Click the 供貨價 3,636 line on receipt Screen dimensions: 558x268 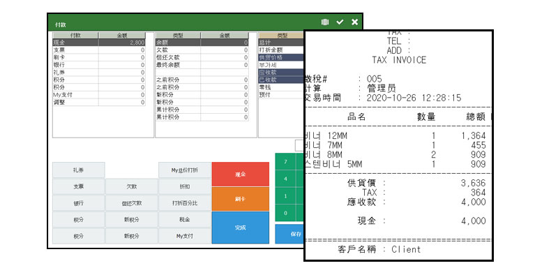click(416, 184)
